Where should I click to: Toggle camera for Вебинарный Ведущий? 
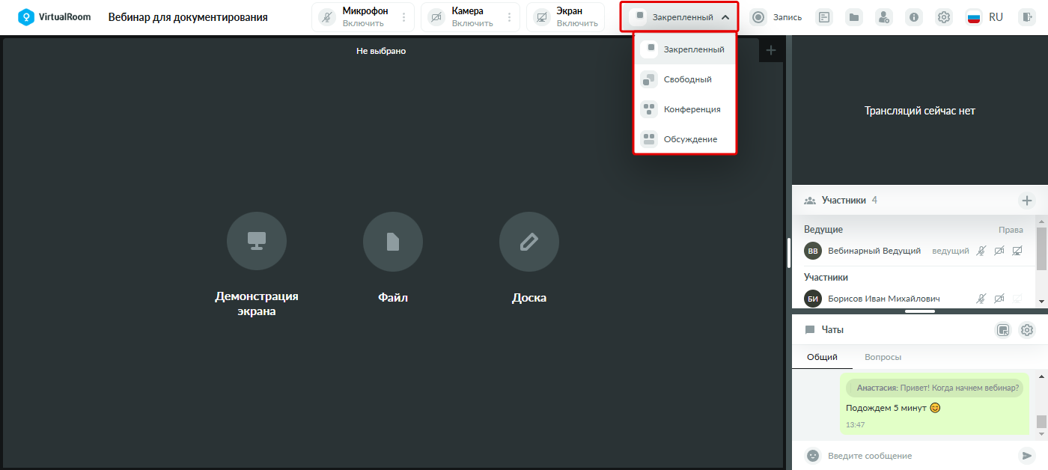(999, 251)
